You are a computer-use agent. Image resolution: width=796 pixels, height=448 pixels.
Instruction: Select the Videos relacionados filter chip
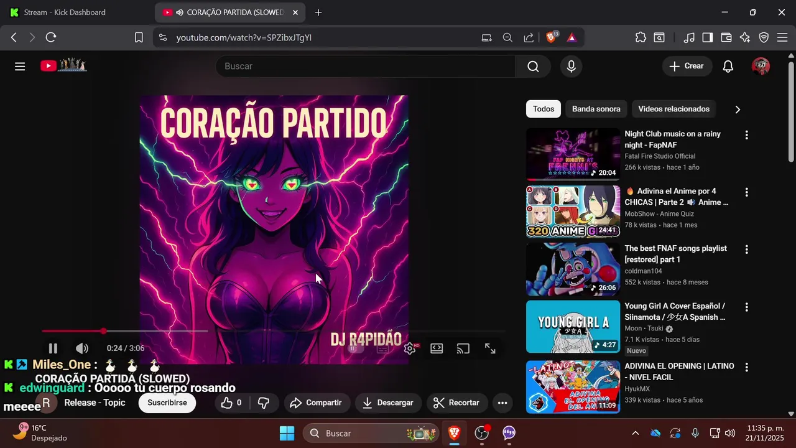click(x=673, y=109)
